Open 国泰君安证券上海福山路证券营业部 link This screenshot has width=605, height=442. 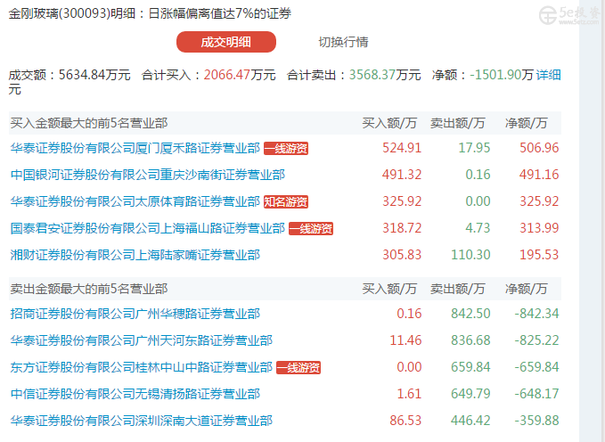(147, 228)
